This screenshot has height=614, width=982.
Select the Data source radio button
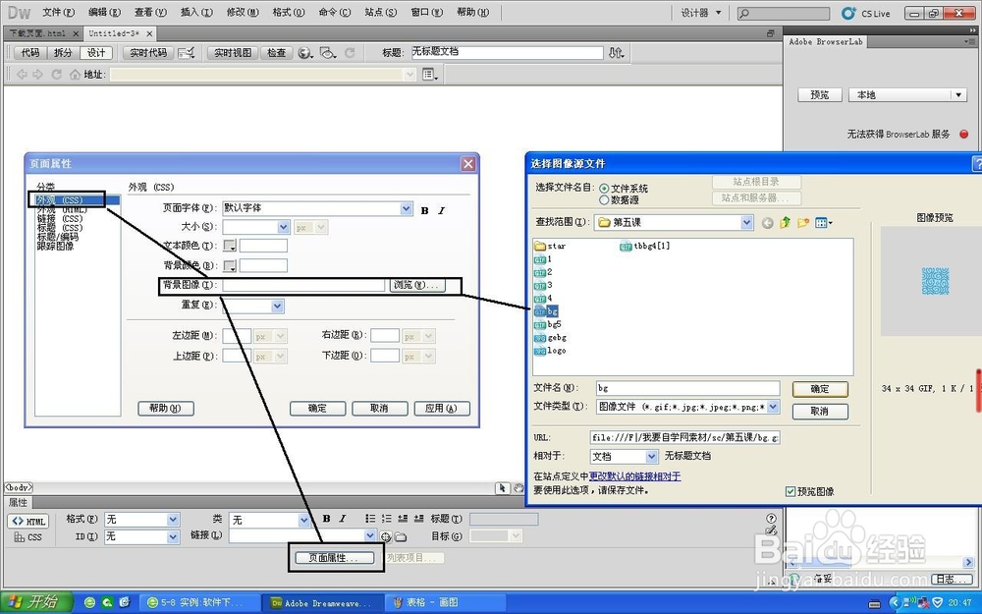coord(604,200)
